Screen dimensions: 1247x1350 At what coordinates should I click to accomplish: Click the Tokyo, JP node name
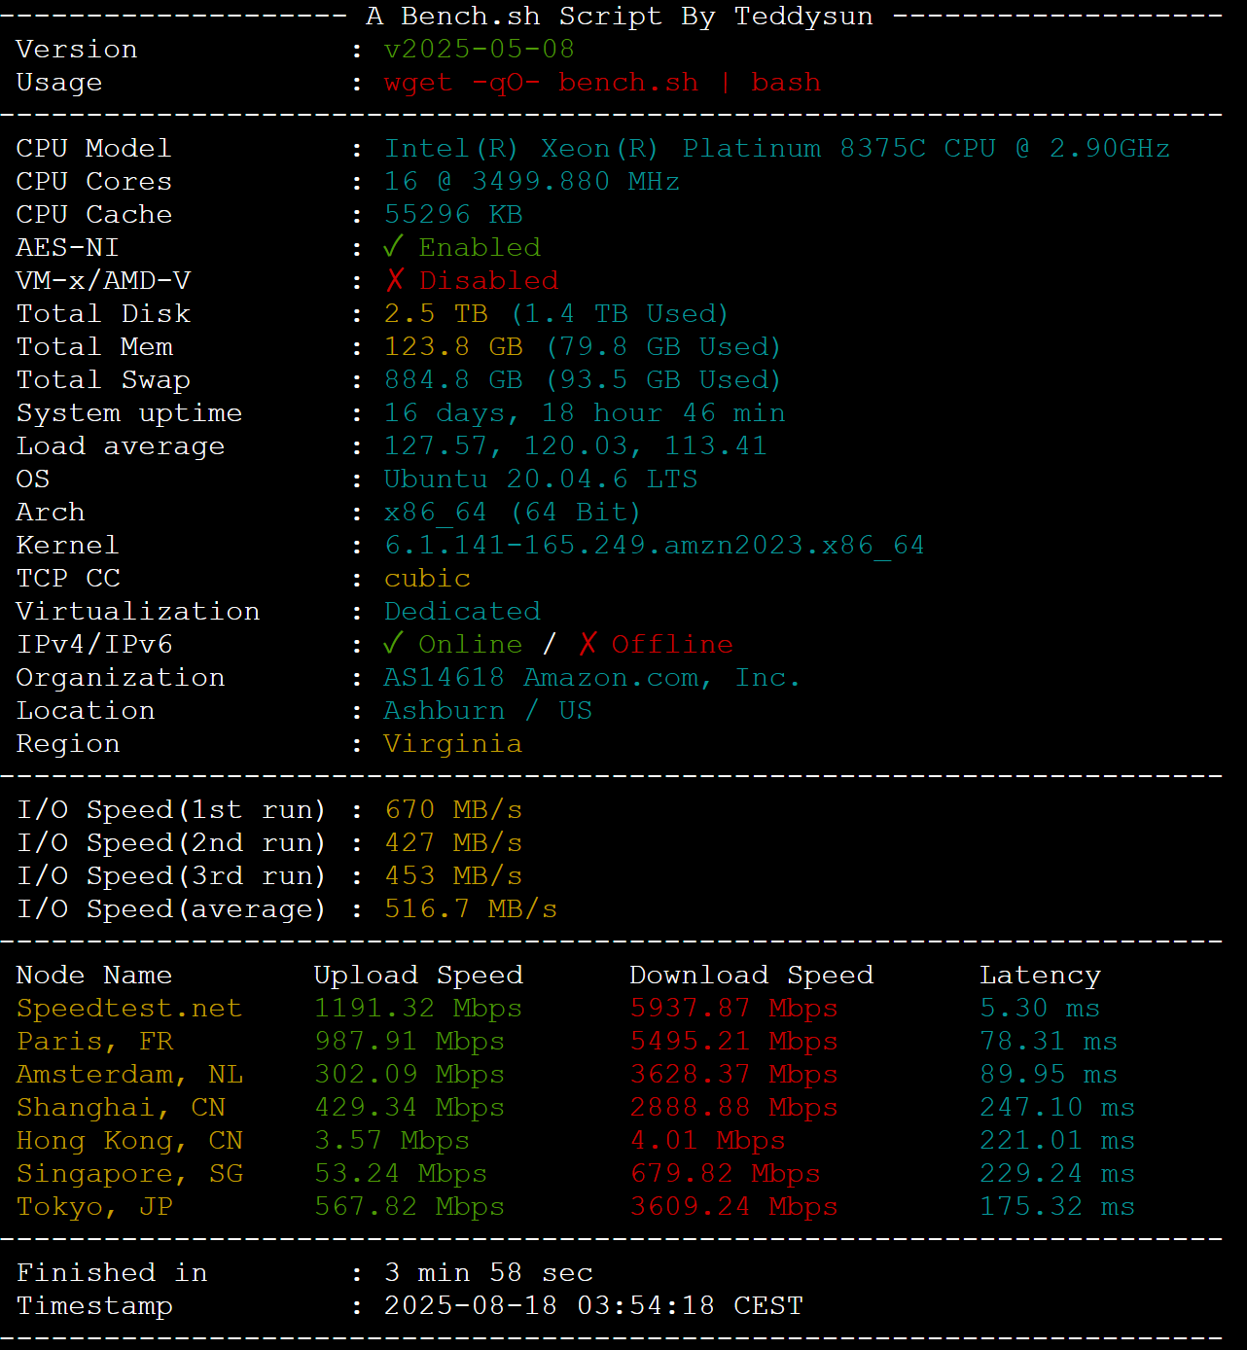click(94, 1207)
